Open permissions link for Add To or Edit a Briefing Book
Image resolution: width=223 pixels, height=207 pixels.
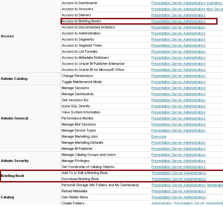pyautogui.click(x=179, y=173)
